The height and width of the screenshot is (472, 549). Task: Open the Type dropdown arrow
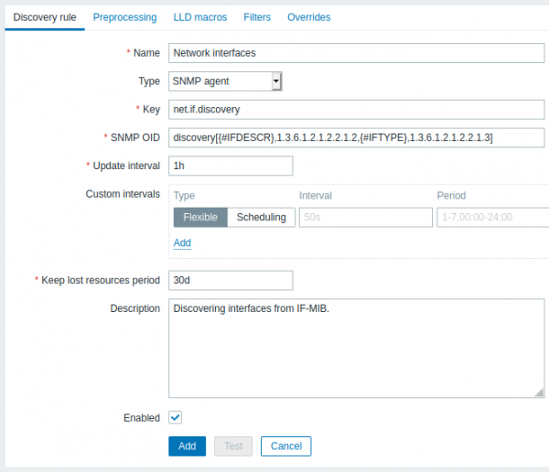[276, 81]
